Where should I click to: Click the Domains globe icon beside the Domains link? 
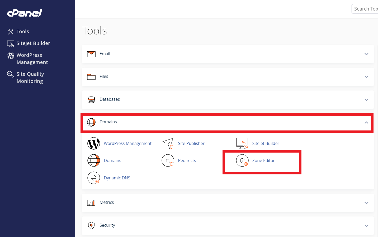pos(94,160)
